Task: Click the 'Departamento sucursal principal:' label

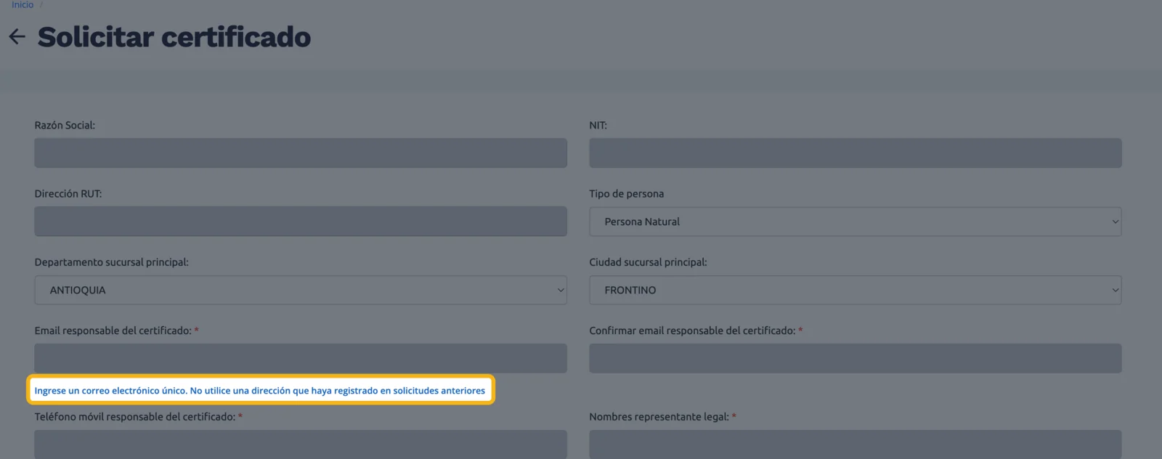Action: [x=112, y=261]
